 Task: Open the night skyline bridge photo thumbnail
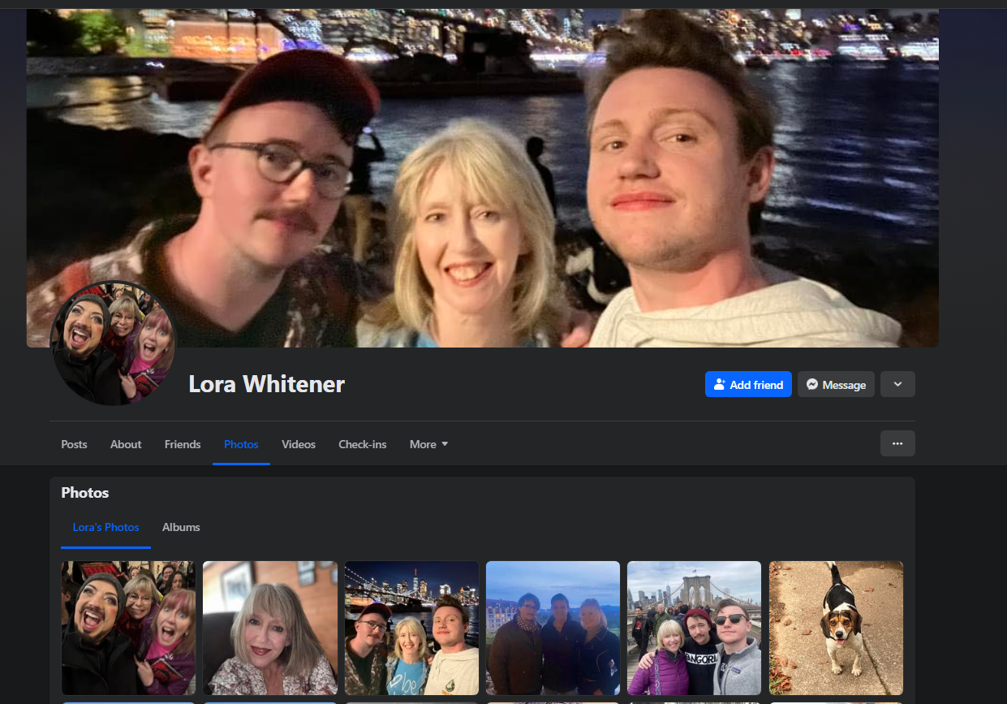coord(411,628)
